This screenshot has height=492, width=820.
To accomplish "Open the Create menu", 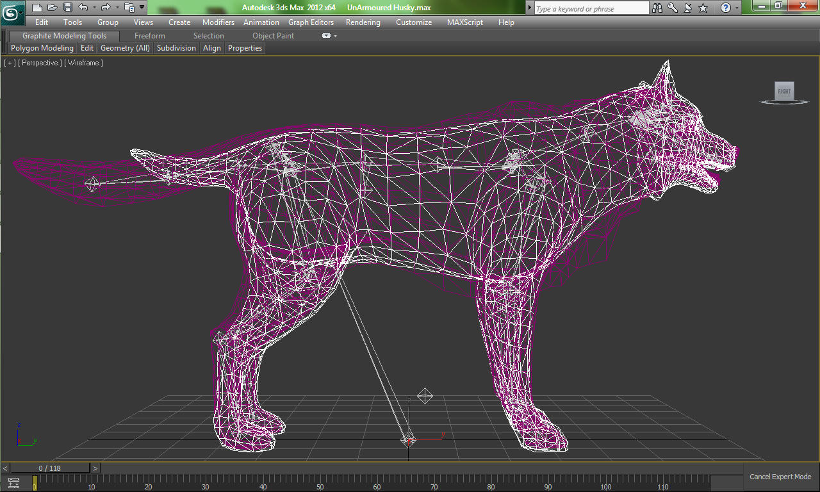I will (x=179, y=22).
